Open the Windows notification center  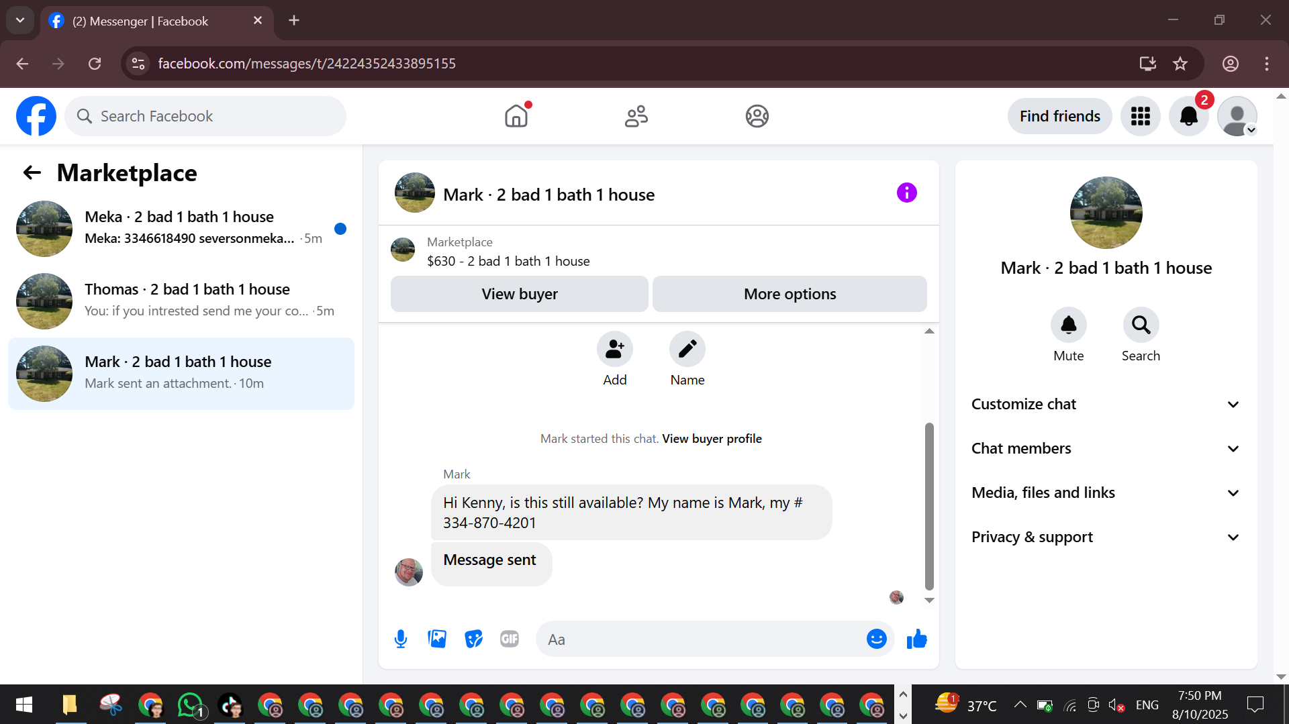[x=1255, y=705]
